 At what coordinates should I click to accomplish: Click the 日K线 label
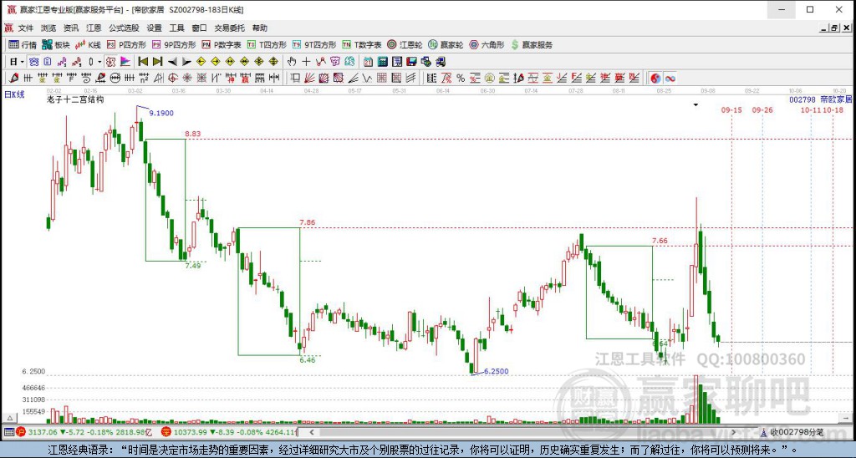pos(15,94)
